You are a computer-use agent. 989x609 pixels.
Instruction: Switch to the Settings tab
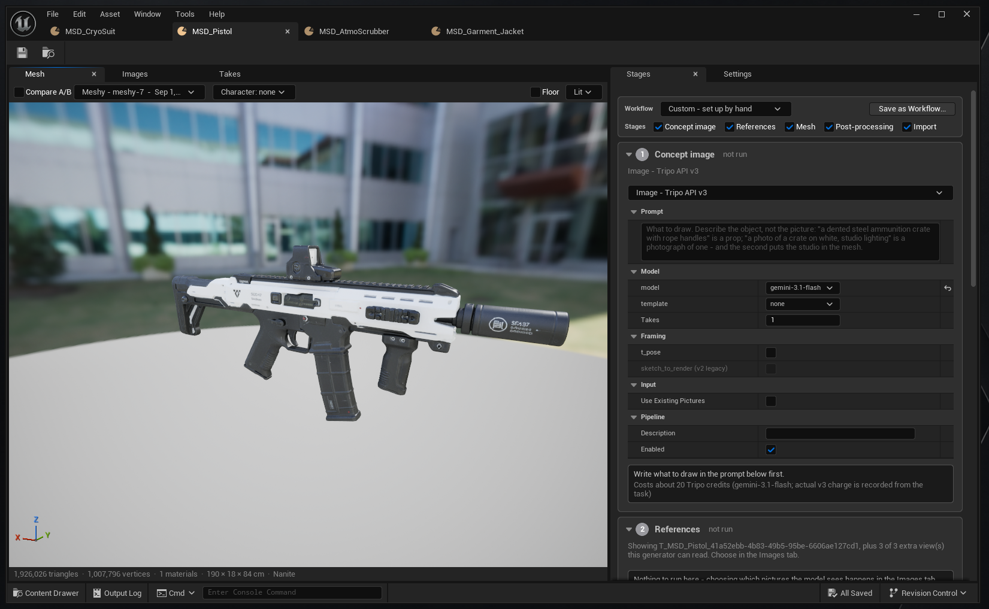click(x=737, y=74)
